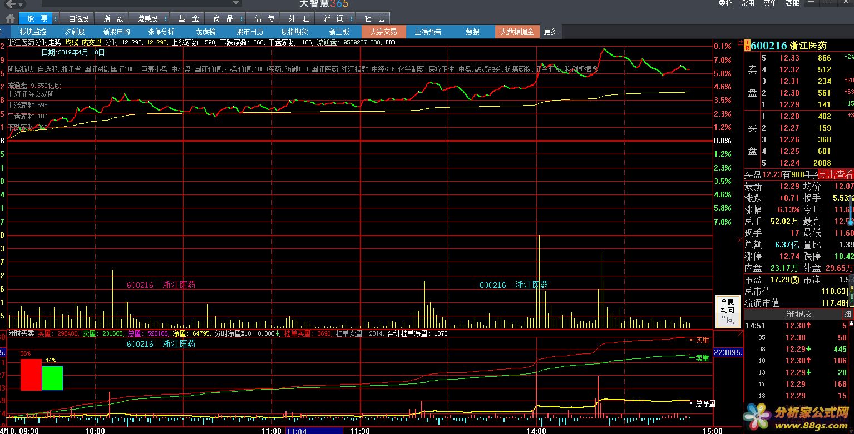
Task: Open the 委托 menu
Action: point(725,3)
